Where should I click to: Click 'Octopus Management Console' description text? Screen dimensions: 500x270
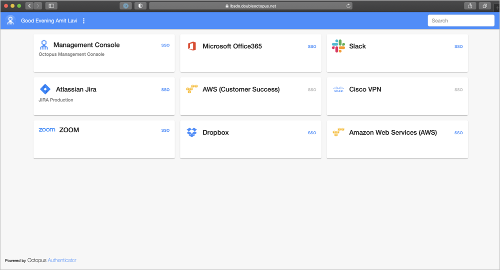(71, 54)
